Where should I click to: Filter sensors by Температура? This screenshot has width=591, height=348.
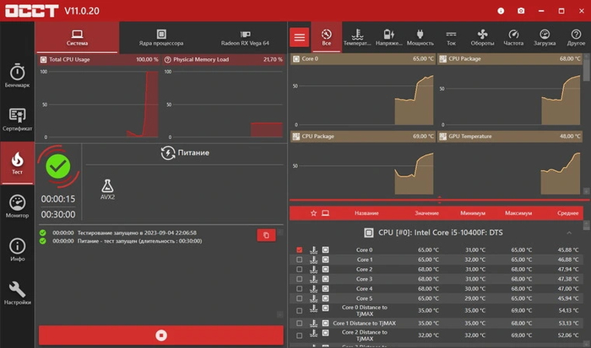click(358, 37)
